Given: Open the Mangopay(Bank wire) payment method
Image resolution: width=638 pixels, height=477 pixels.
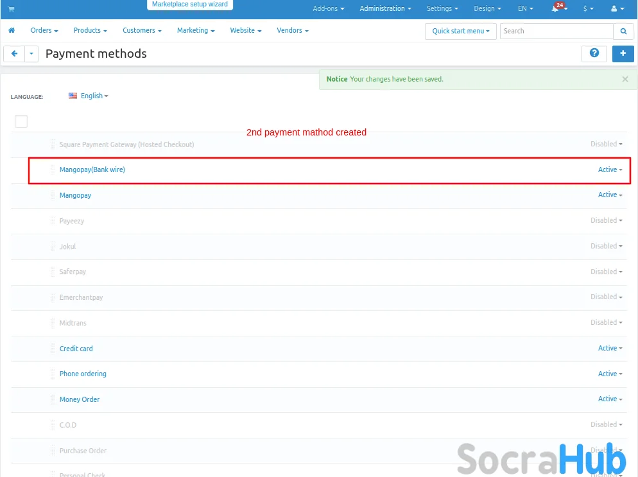Looking at the screenshot, I should [92, 169].
